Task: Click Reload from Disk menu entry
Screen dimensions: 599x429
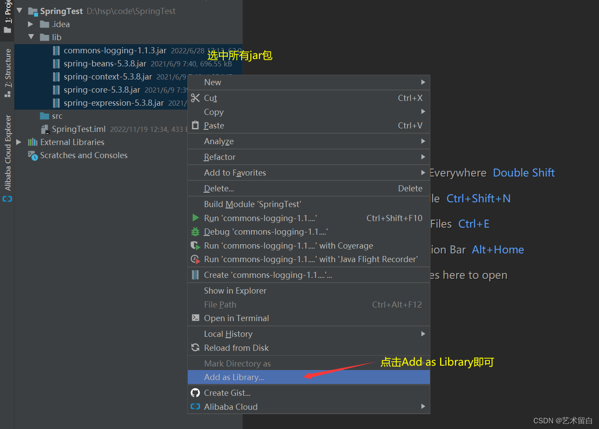Action: (309, 348)
